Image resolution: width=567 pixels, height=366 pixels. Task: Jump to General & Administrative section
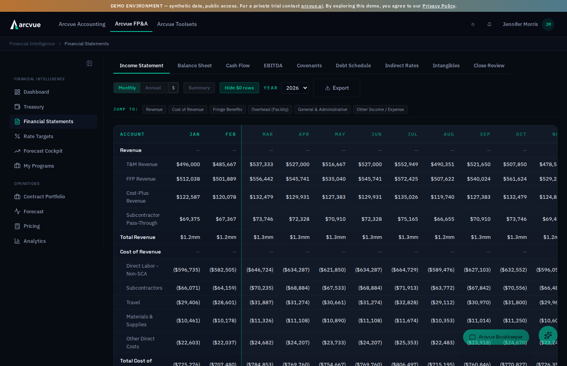pyautogui.click(x=322, y=109)
